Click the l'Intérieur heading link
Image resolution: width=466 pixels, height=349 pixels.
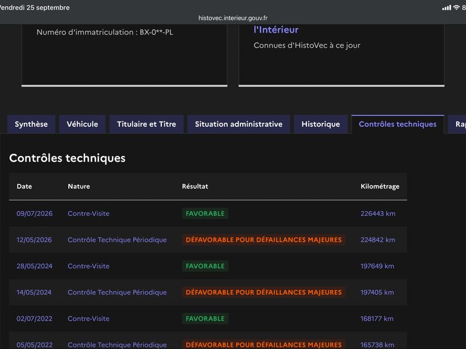point(276,30)
